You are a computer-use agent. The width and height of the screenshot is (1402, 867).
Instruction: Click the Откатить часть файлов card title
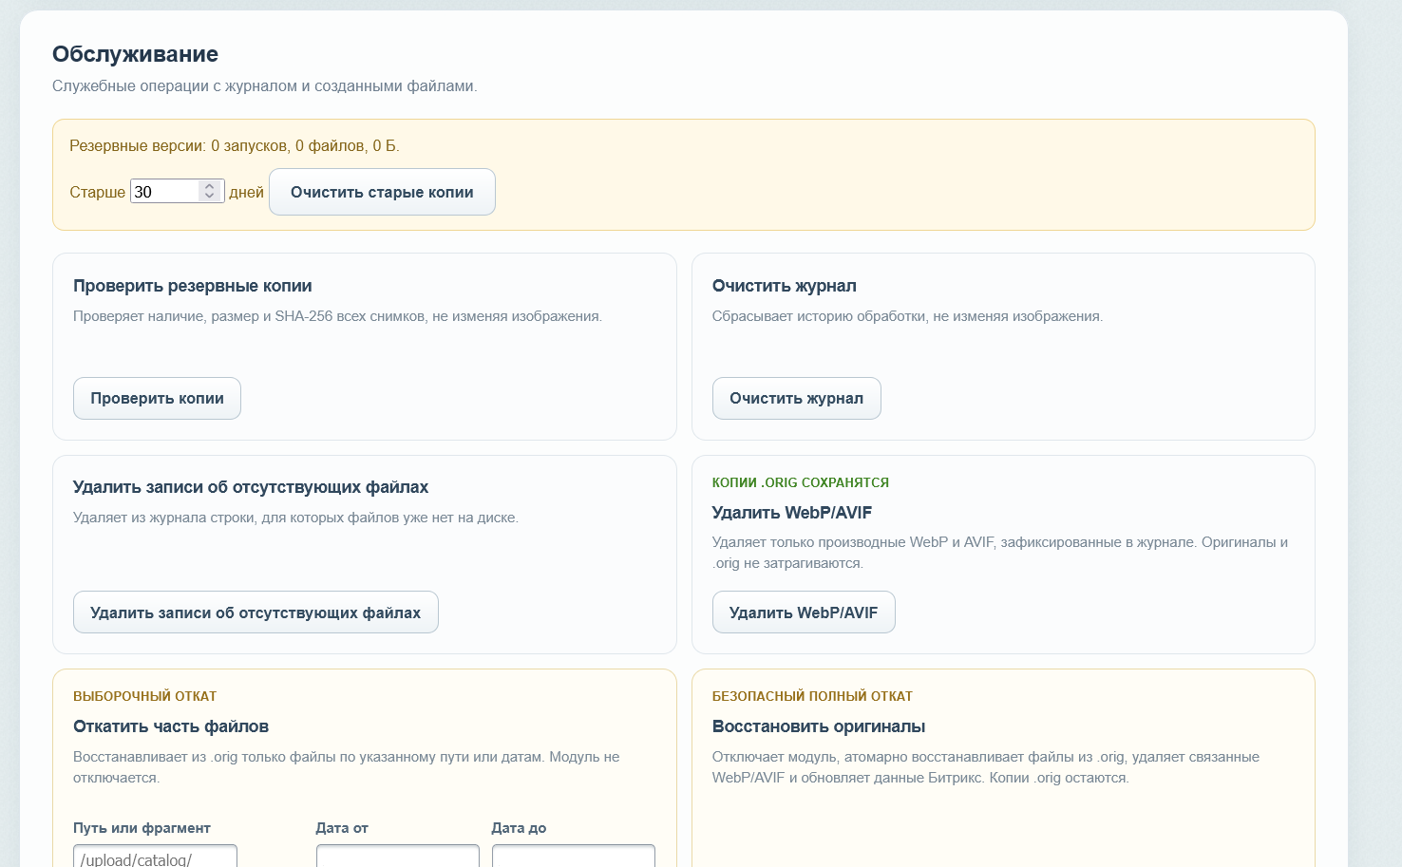(171, 726)
